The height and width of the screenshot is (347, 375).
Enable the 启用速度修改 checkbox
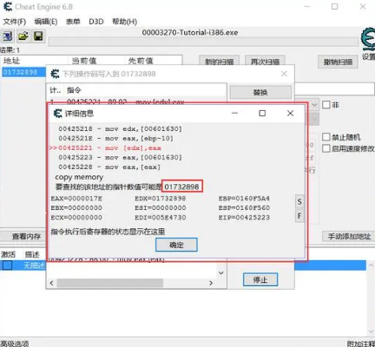pyautogui.click(x=326, y=148)
